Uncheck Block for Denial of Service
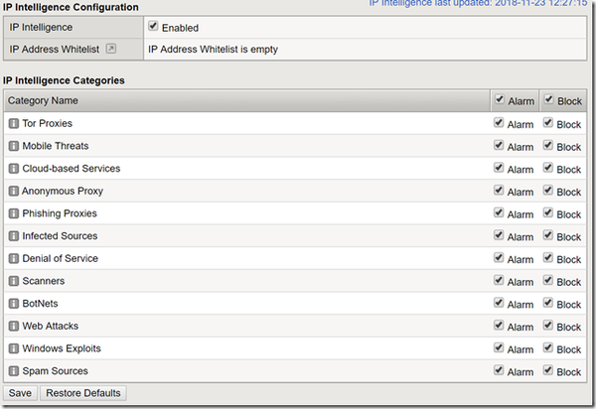Screen dimensions: 596x409 coord(548,258)
